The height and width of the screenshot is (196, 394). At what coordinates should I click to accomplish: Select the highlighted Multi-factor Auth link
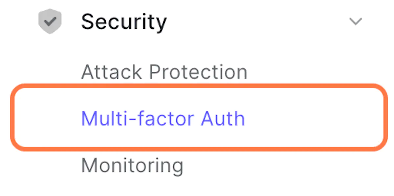pos(163,118)
